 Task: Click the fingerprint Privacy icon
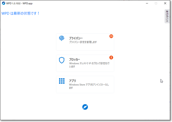point(62,38)
